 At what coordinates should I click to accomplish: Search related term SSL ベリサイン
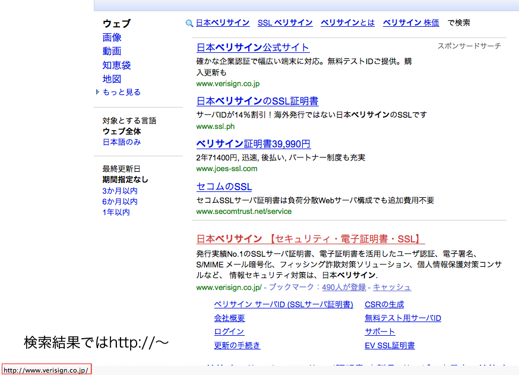coord(285,23)
